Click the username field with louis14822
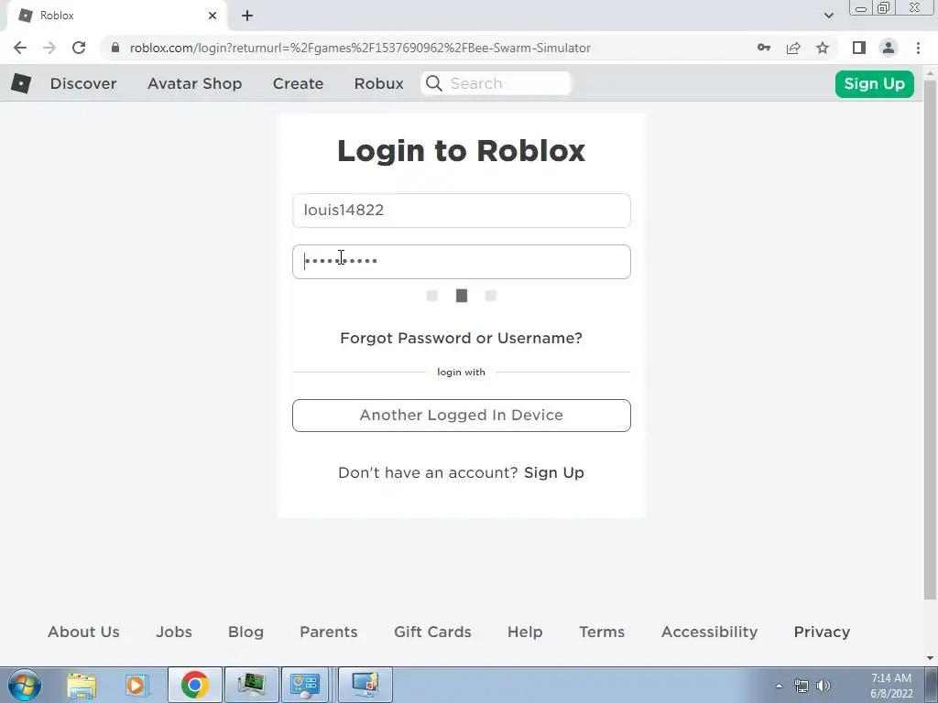Viewport: 938px width, 703px height. pyautogui.click(x=462, y=211)
